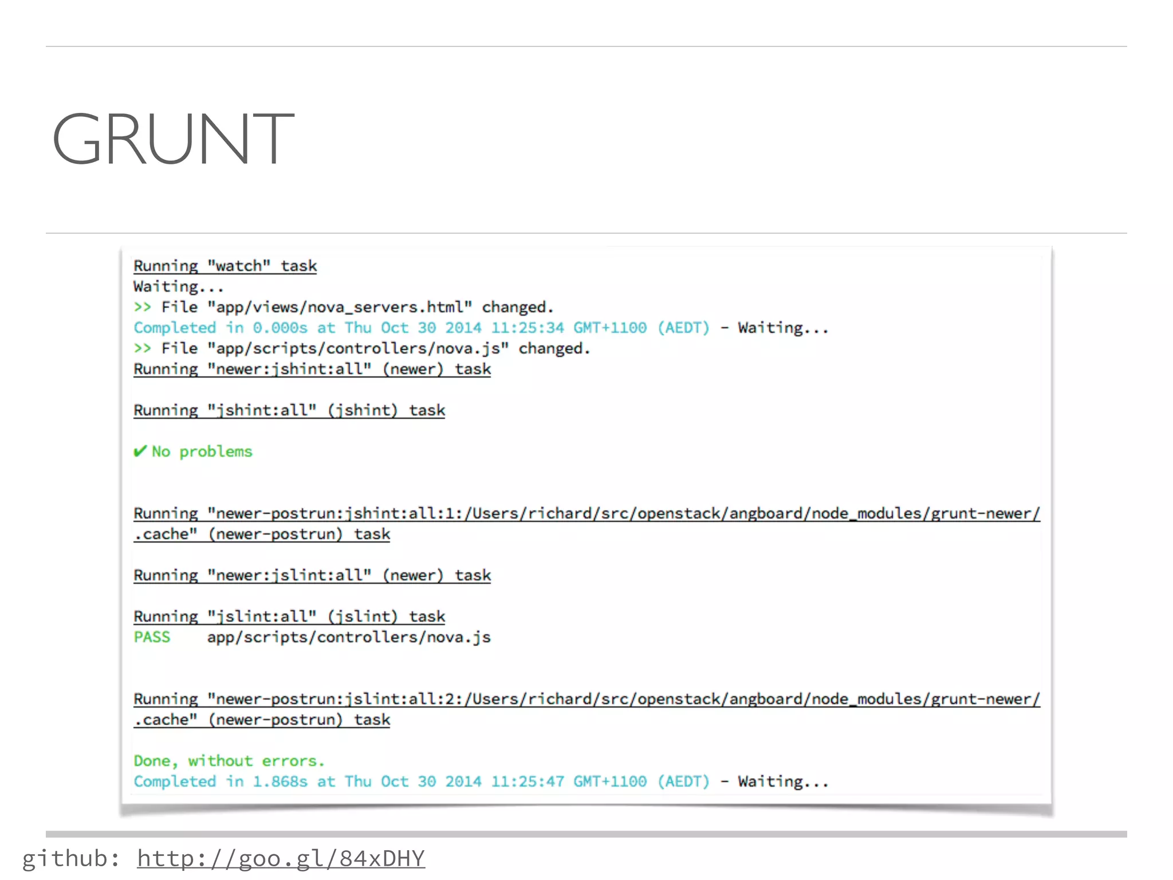Click the 'github:' label at the bottom
Screen dimensions: 1173x880
(x=71, y=859)
